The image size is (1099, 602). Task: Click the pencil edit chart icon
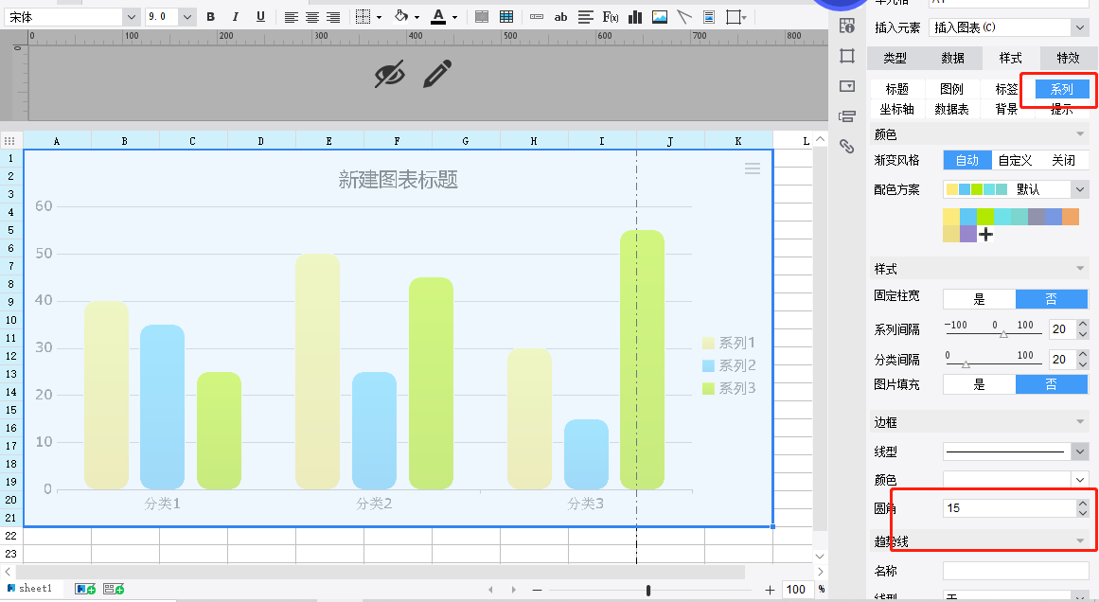coord(437,74)
